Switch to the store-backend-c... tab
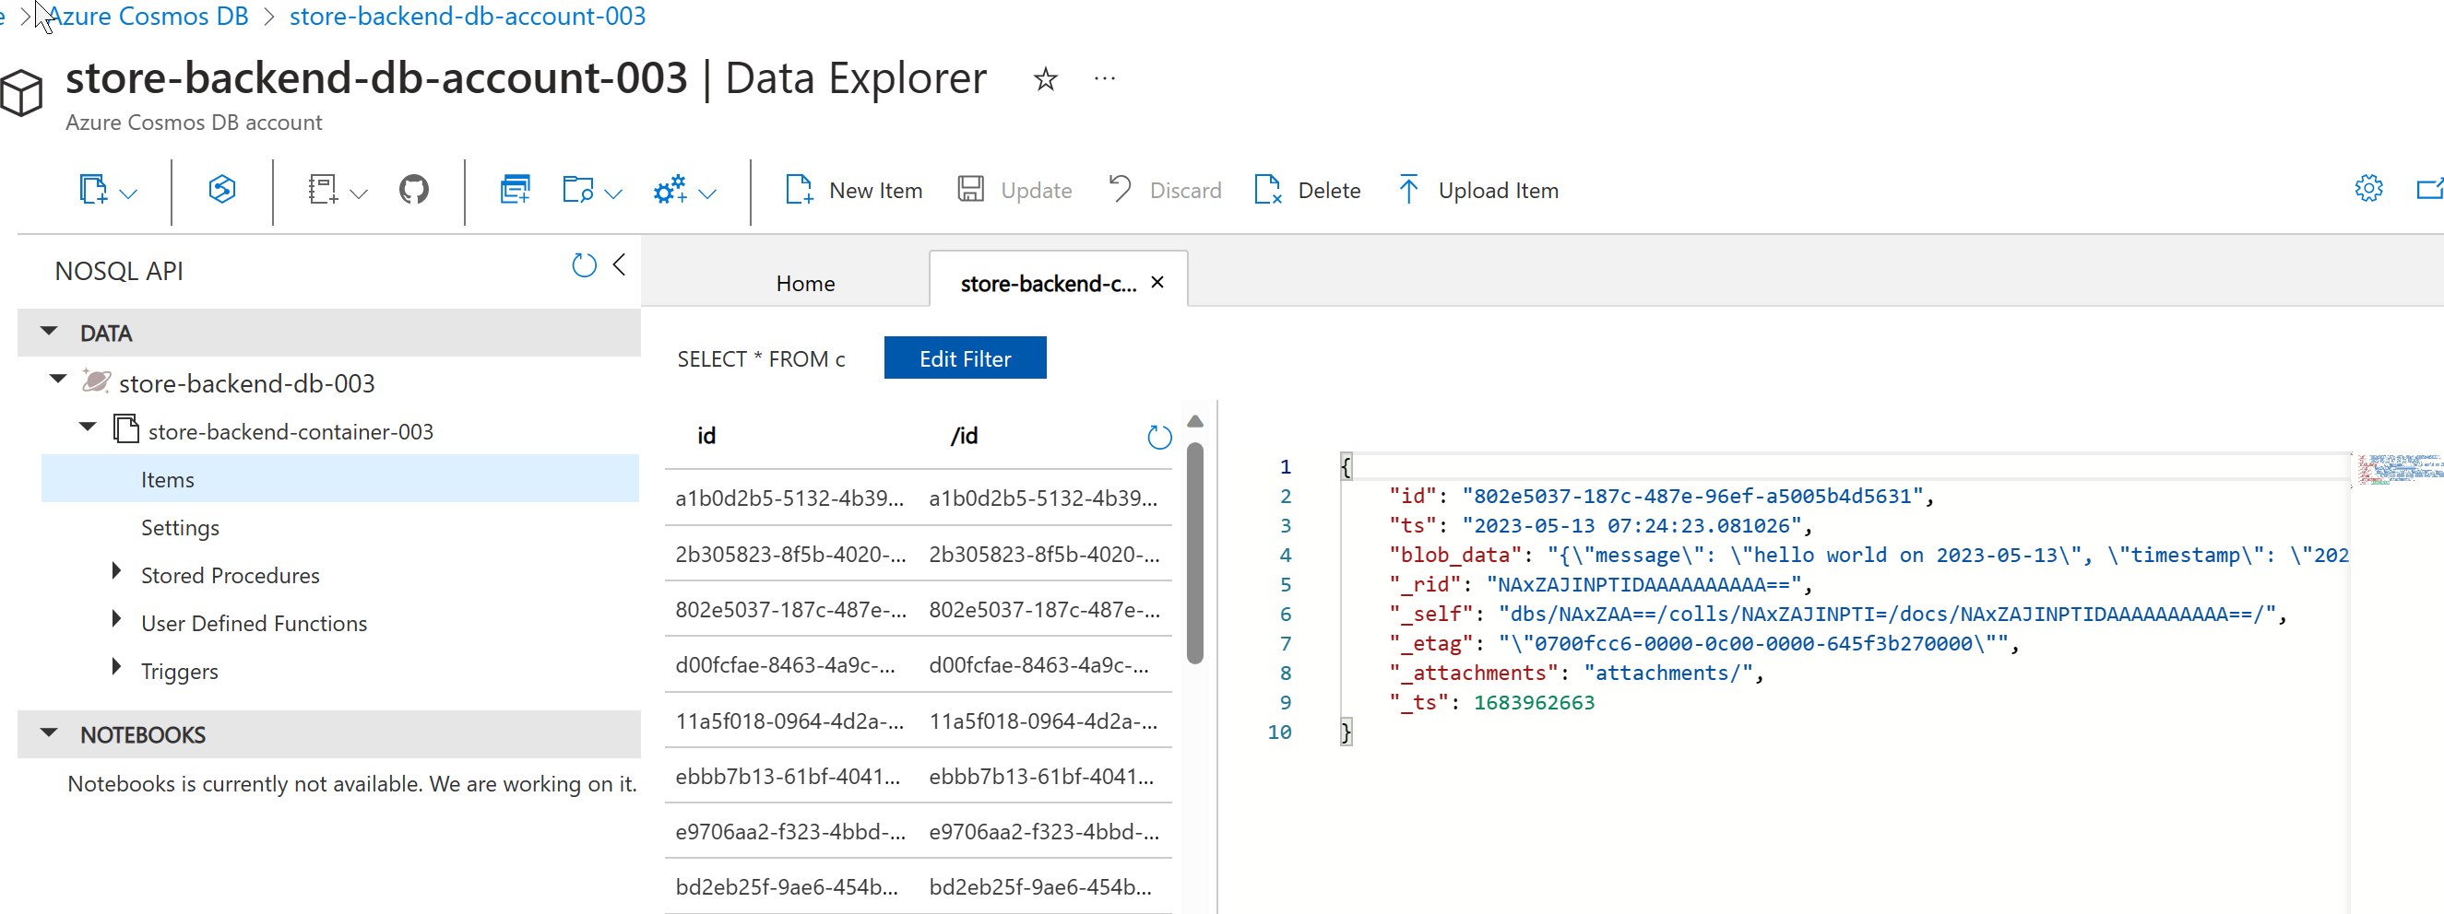2444x914 pixels. (x=1049, y=283)
